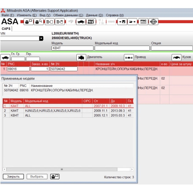Select the CAPS tab
The width and height of the screenshot is (193, 193).
pos(6,29)
